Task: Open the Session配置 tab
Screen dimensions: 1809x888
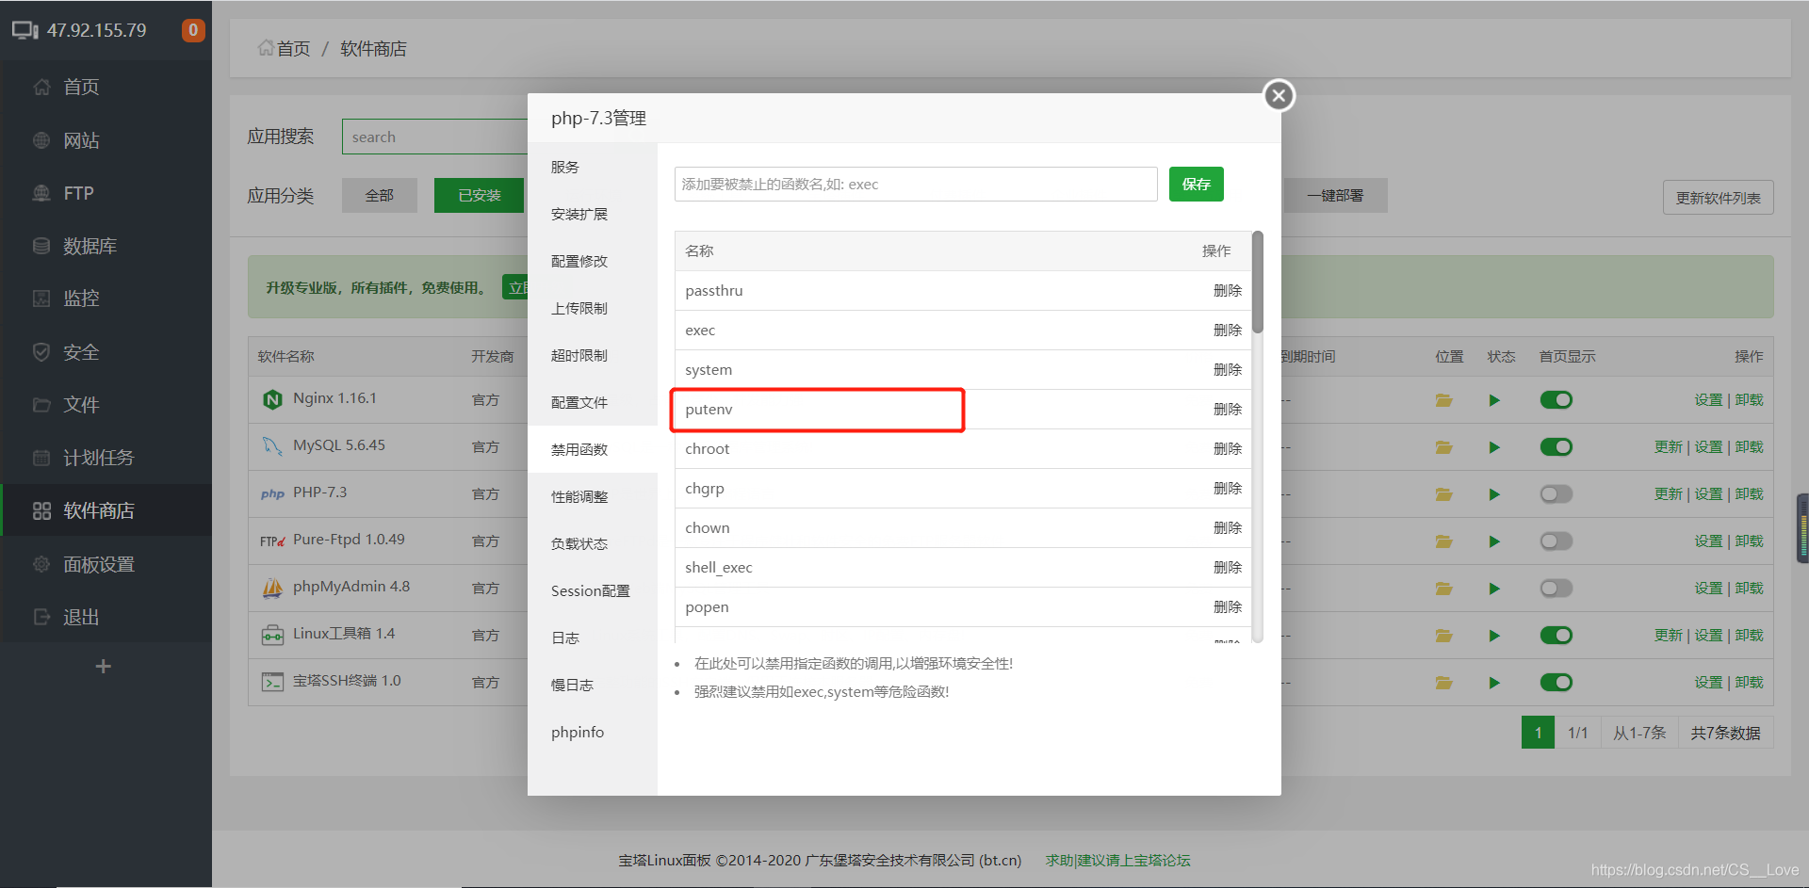Action: pyautogui.click(x=593, y=590)
